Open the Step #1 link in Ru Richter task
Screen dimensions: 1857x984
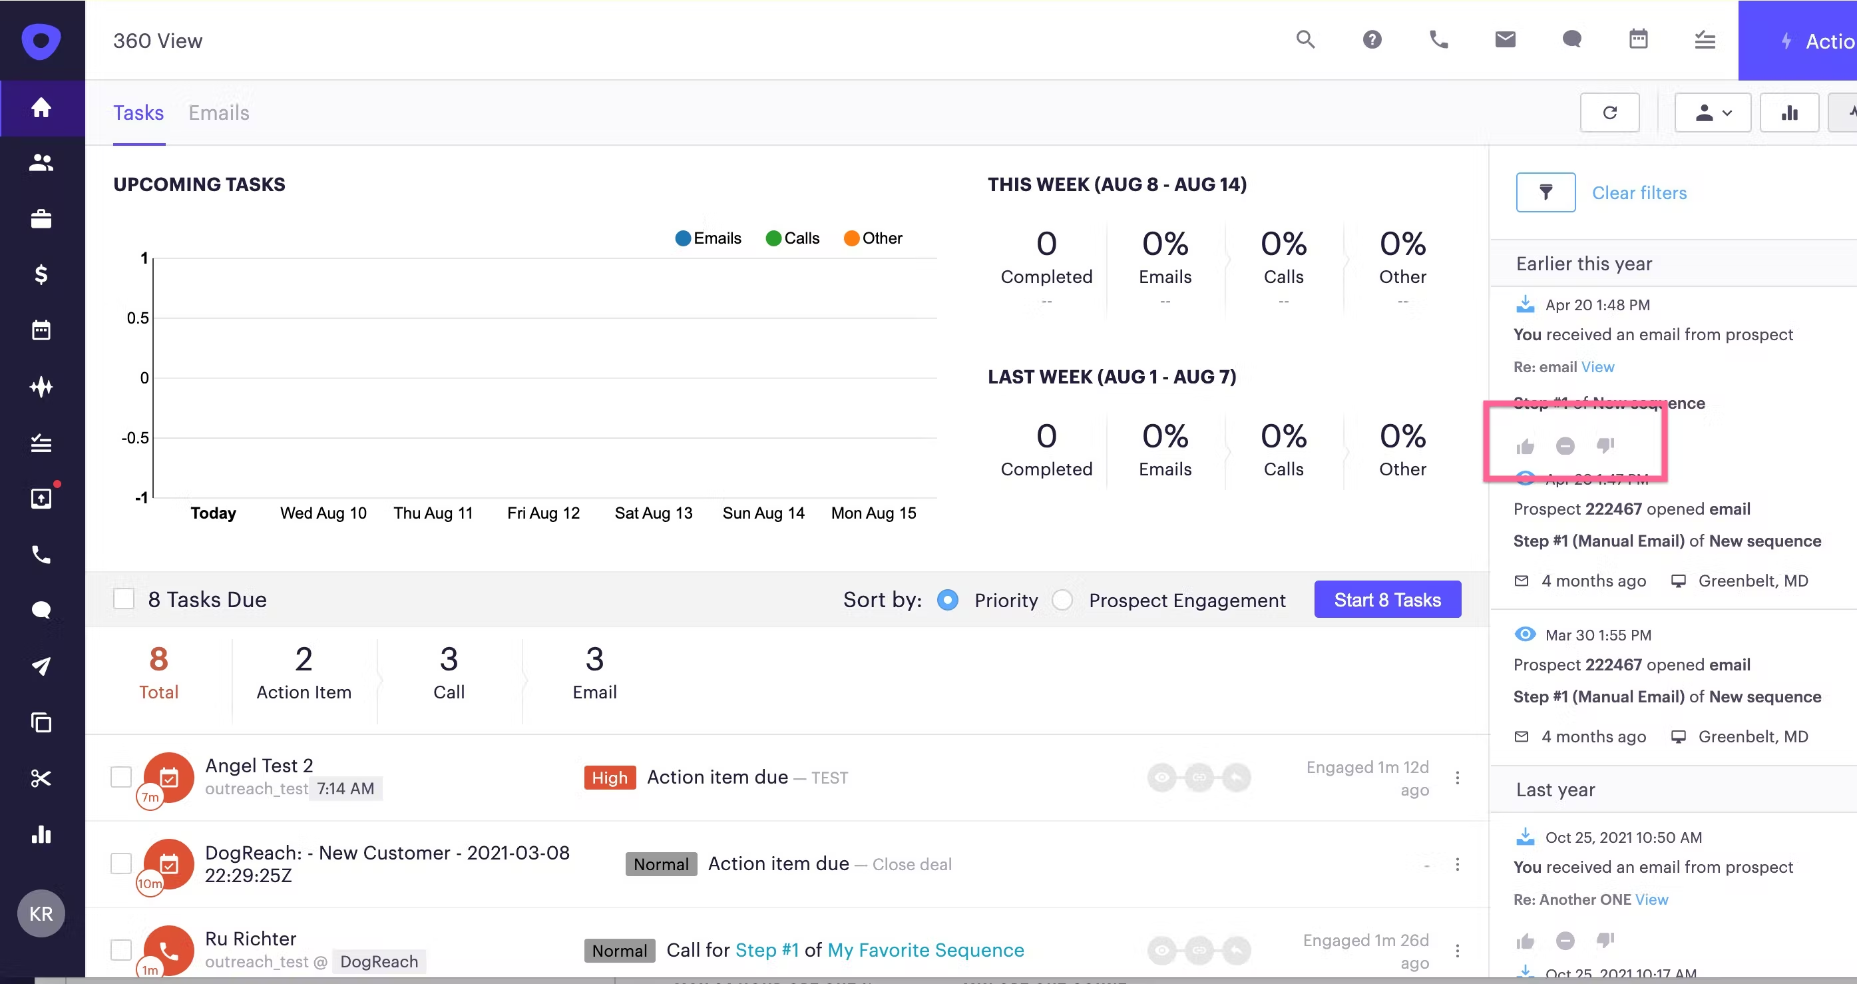767,950
